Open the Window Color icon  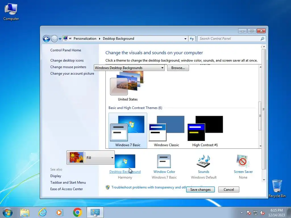164,161
